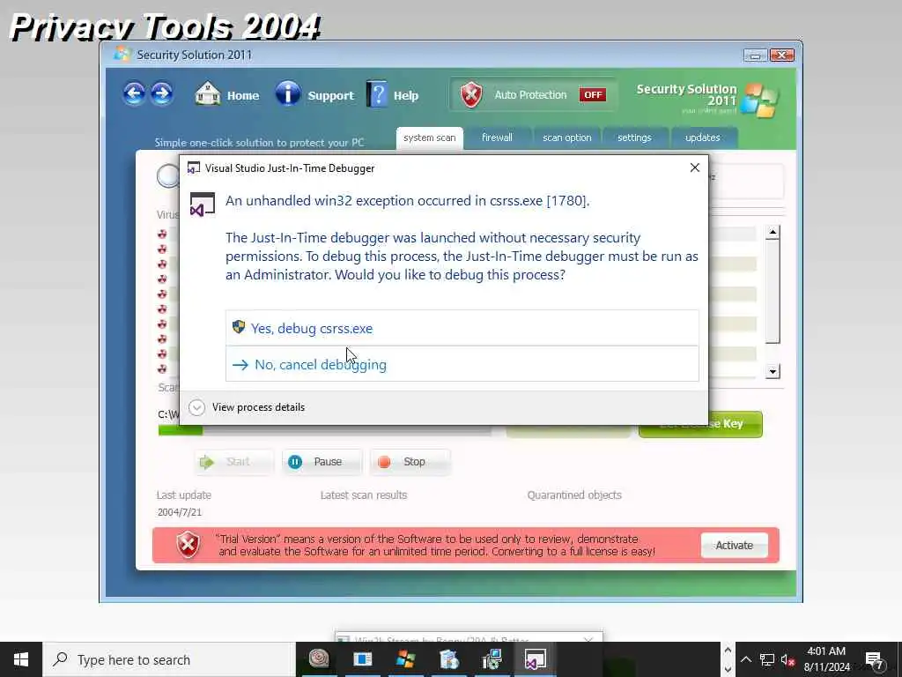Click the spiral shell icon on taskbar
Image resolution: width=902 pixels, height=677 pixels.
(319, 658)
